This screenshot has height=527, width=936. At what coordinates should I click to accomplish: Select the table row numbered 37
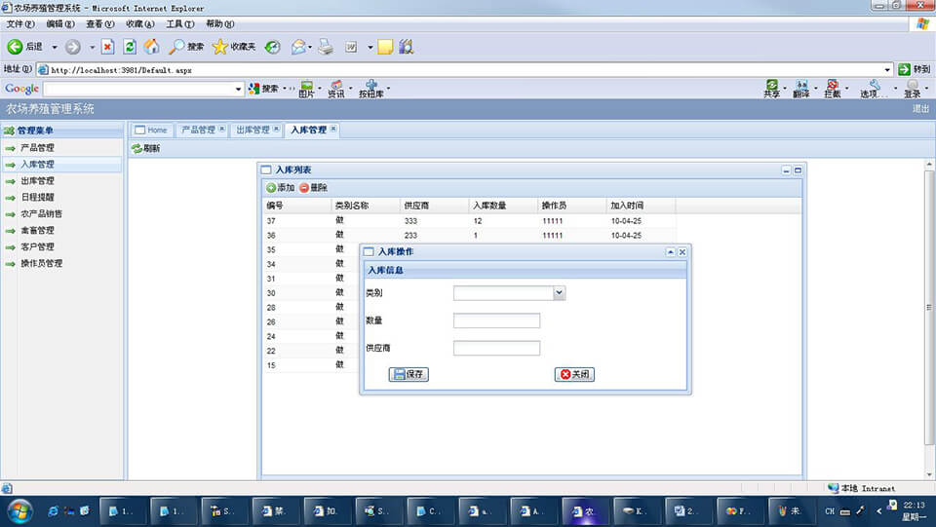tap(470, 221)
